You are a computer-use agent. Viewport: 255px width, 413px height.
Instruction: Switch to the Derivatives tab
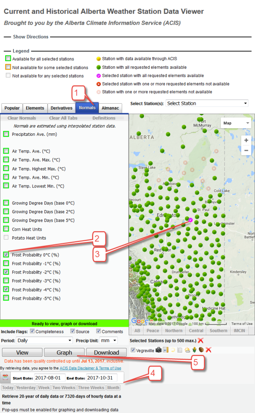tap(61, 108)
